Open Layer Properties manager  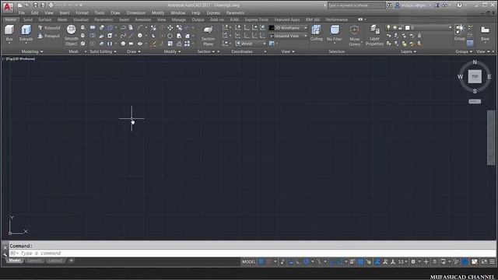[375, 36]
